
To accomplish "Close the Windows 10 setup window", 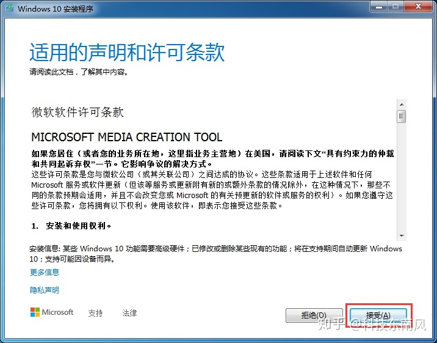I will tap(418, 7).
